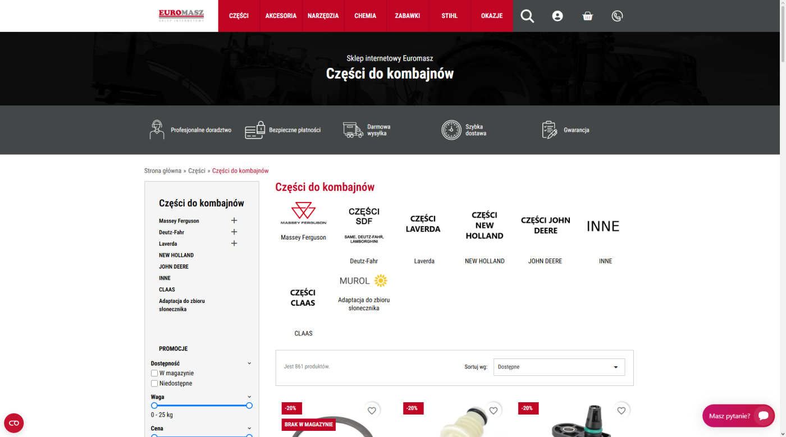Open CLAAS in sidebar list

pyautogui.click(x=167, y=289)
